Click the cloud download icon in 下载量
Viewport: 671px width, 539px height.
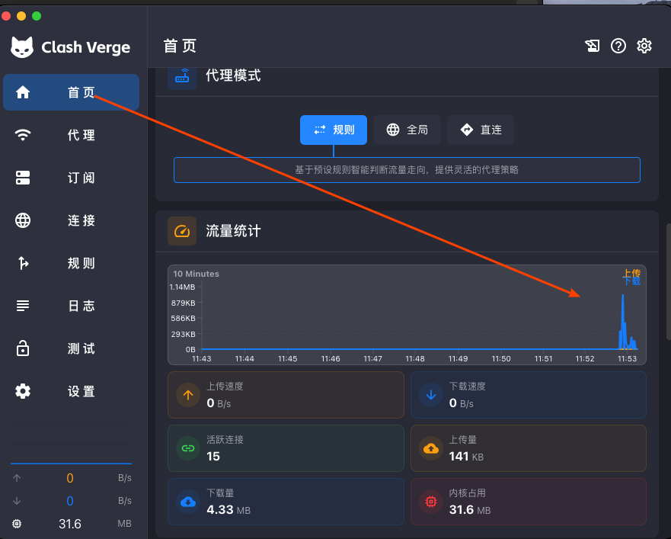coord(188,502)
